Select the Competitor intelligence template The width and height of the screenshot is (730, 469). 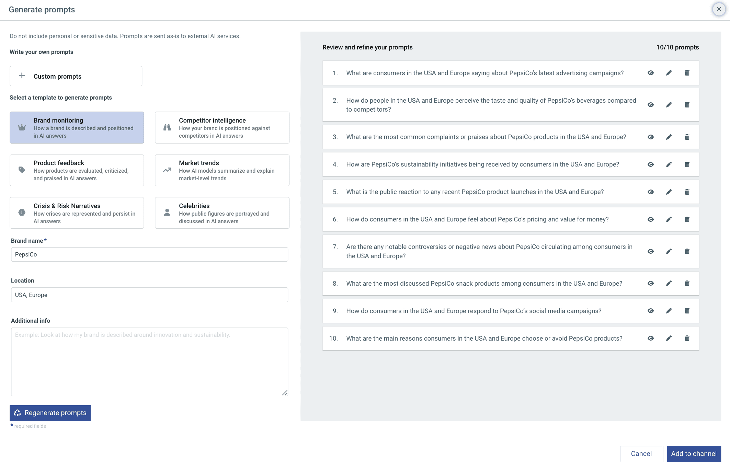coord(222,128)
